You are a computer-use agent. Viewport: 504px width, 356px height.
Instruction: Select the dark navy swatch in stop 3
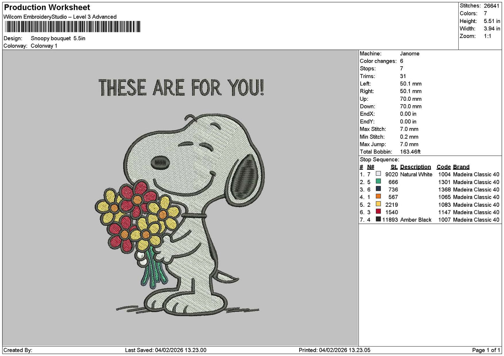tap(378, 189)
